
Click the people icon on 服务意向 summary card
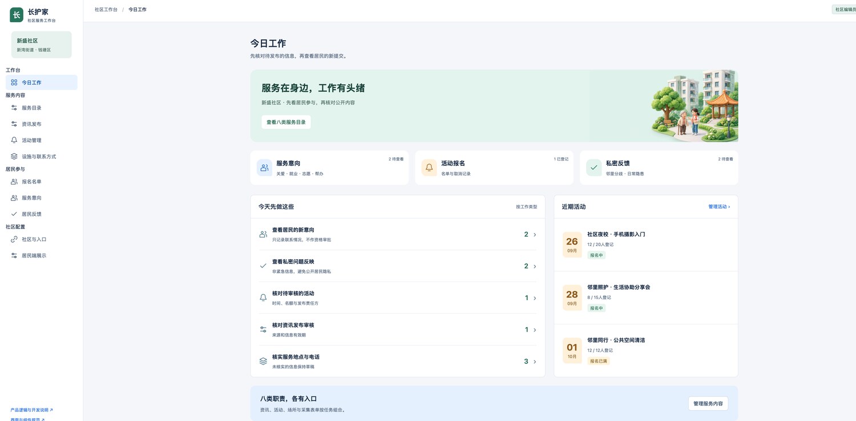click(x=264, y=167)
